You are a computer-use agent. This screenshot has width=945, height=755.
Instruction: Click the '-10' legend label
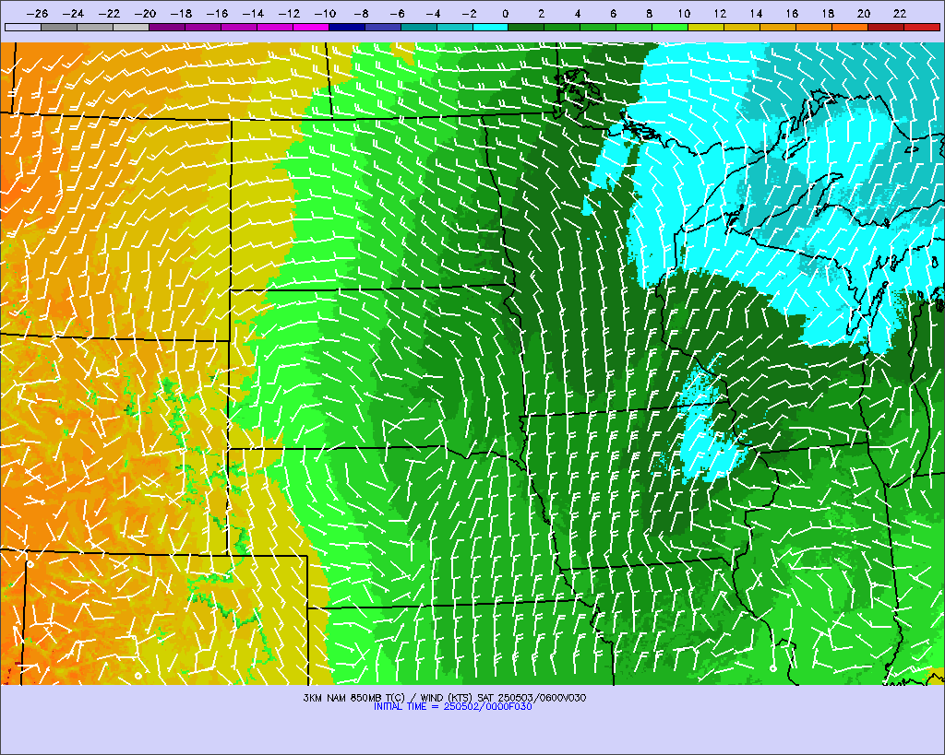pos(325,13)
